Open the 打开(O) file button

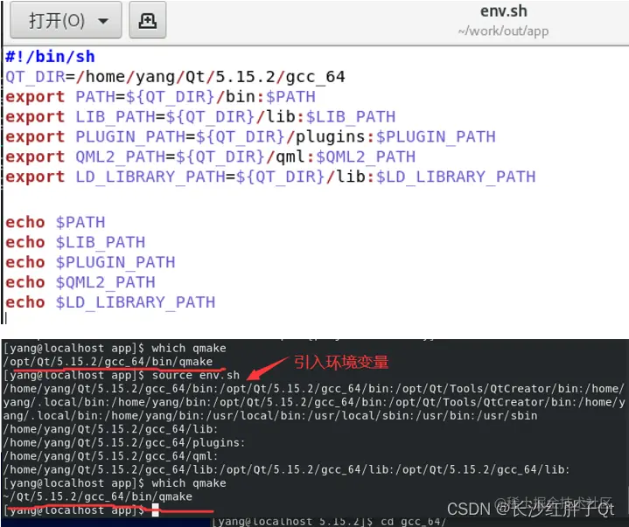[66, 20]
